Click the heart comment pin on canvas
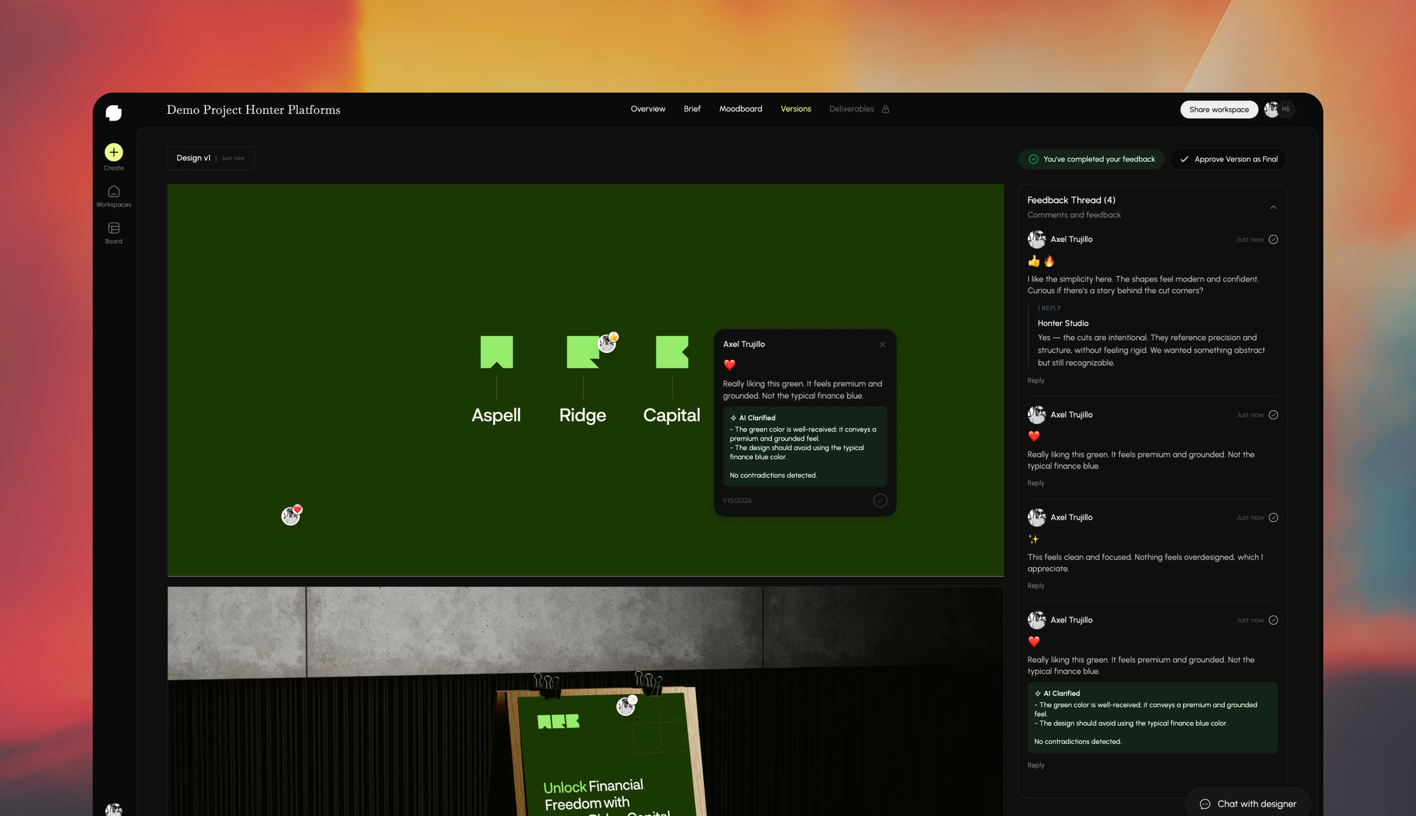 click(x=290, y=515)
